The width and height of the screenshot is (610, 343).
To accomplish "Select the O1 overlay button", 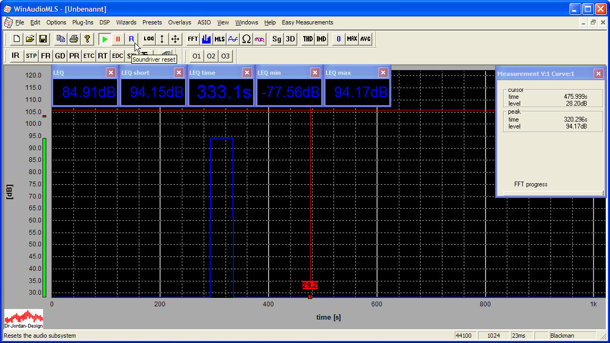I will (197, 56).
